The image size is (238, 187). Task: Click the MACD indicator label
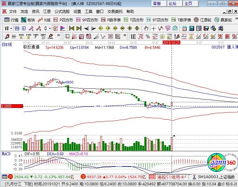click(x=6, y=154)
